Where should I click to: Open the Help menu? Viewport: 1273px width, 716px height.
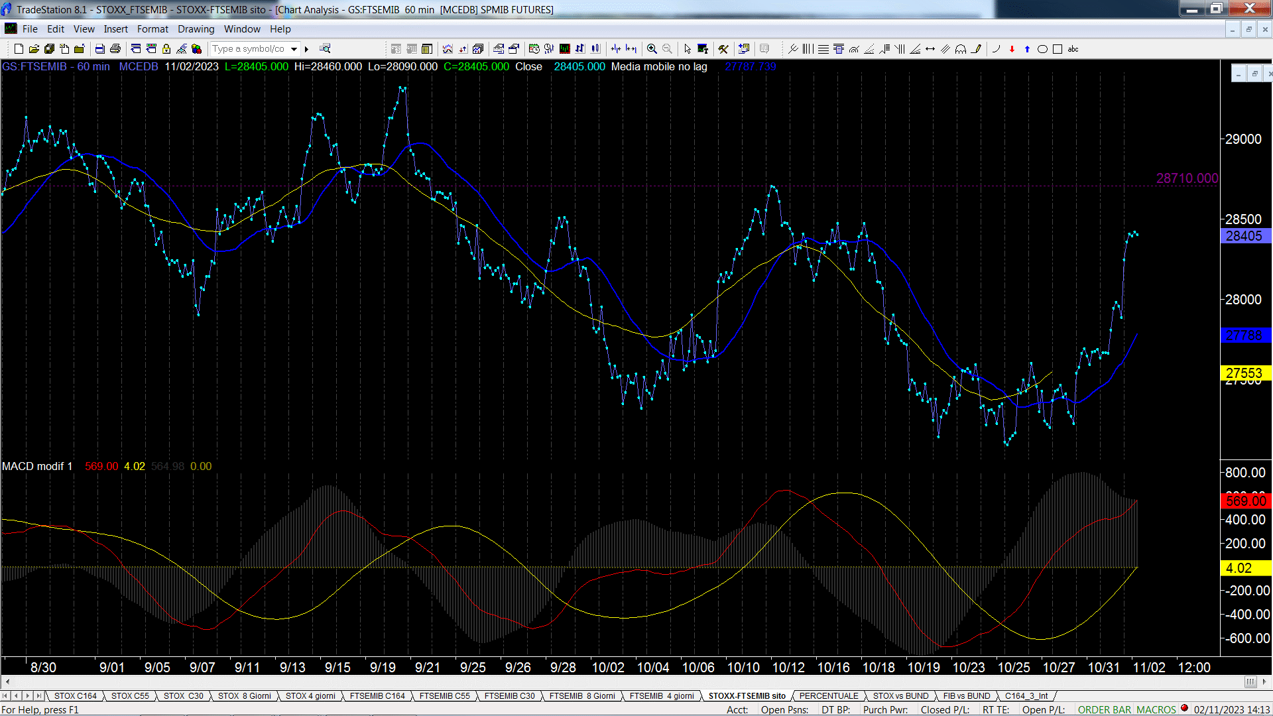pos(280,29)
